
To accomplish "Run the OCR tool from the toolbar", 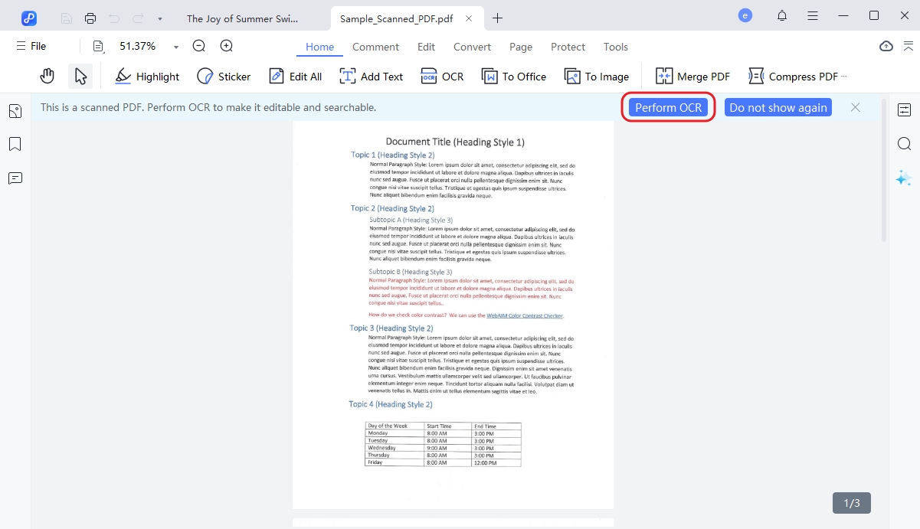I will [x=442, y=76].
